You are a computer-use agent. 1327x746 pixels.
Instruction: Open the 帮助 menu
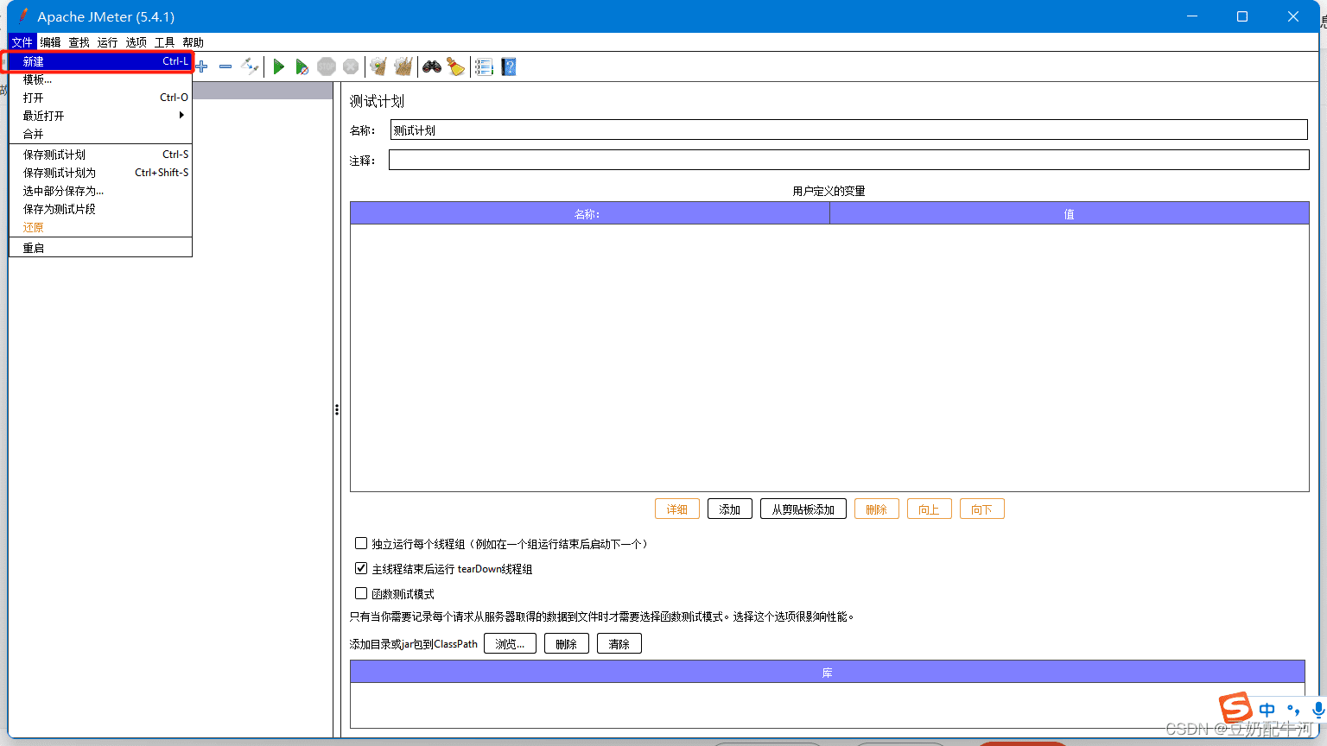[x=193, y=42]
